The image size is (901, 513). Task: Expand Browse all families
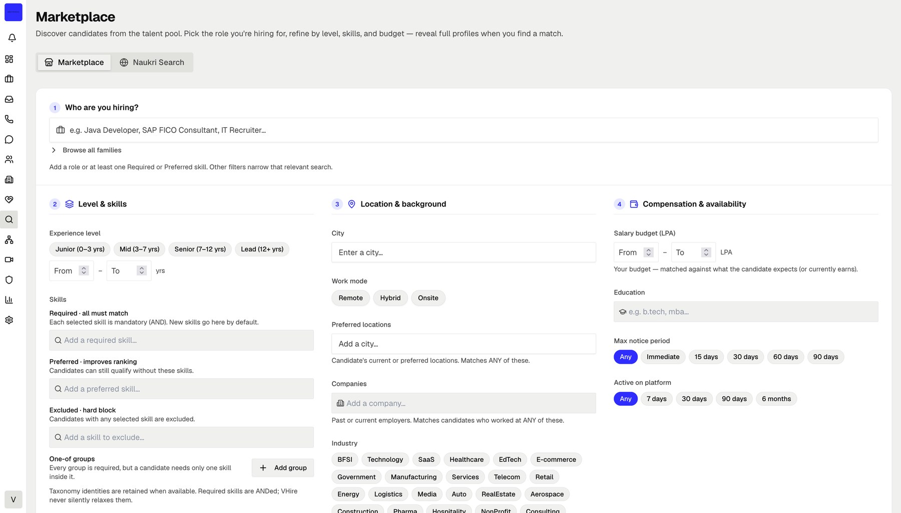coord(86,150)
